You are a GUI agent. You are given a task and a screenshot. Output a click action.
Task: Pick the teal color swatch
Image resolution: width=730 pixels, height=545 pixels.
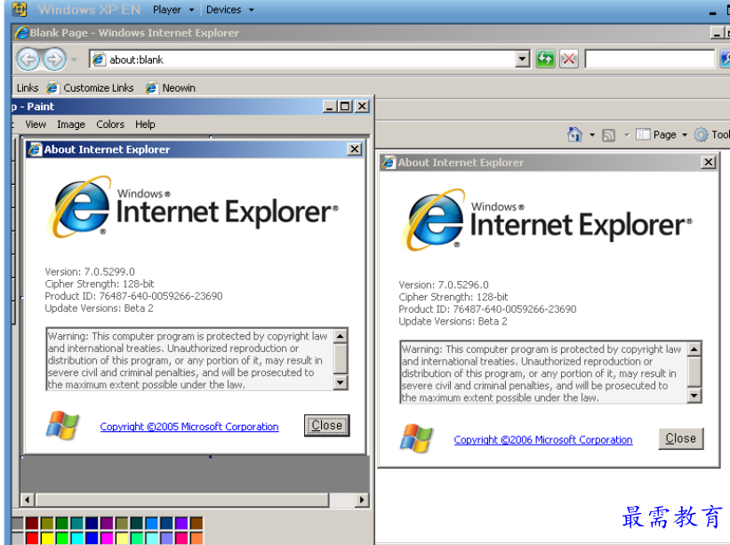click(x=76, y=523)
